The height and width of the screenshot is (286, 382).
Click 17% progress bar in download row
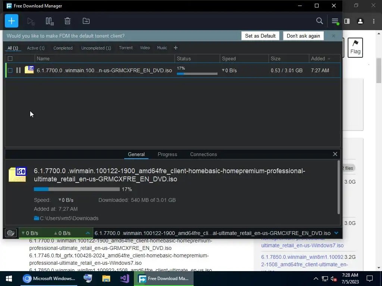point(197,74)
